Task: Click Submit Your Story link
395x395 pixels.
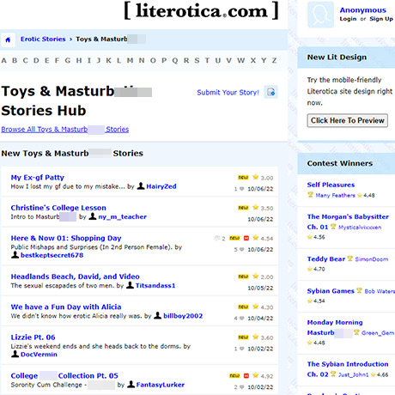Action: 228,93
